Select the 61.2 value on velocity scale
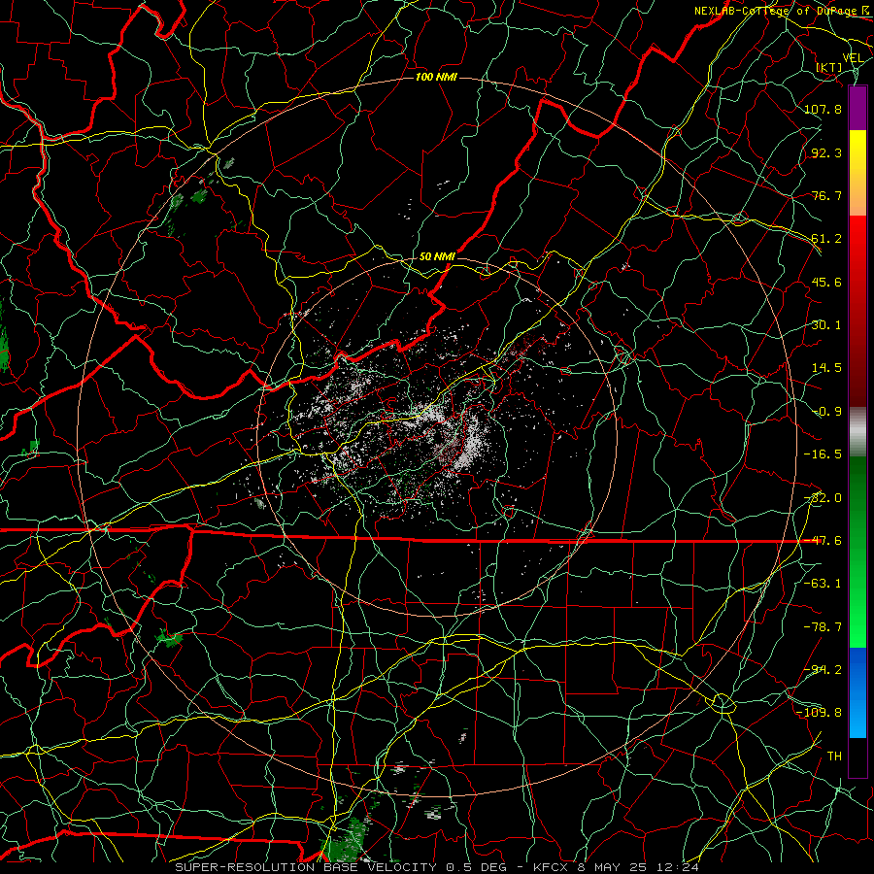Image resolution: width=874 pixels, height=874 pixels. (x=826, y=239)
